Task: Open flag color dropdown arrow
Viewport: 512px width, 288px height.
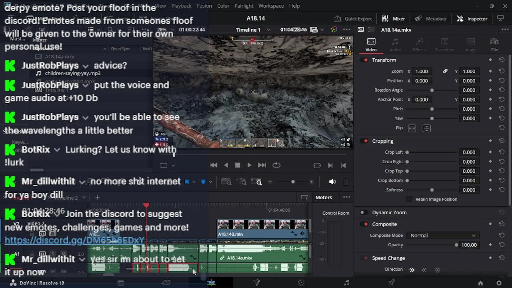Action: coord(194,182)
